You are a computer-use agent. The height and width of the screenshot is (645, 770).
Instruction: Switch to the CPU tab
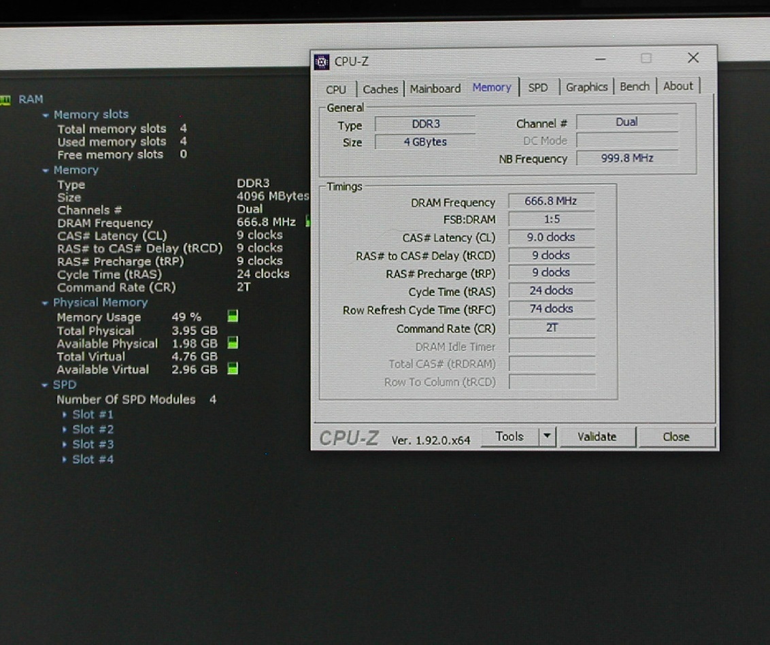tap(336, 89)
